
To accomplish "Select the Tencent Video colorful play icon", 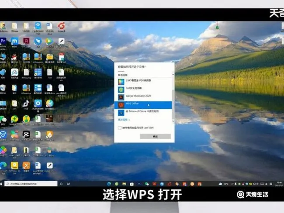I will (49, 41).
